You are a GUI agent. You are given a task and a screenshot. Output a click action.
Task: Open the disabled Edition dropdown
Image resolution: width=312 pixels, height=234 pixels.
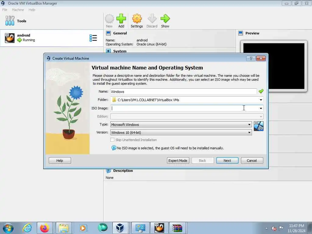click(187, 116)
